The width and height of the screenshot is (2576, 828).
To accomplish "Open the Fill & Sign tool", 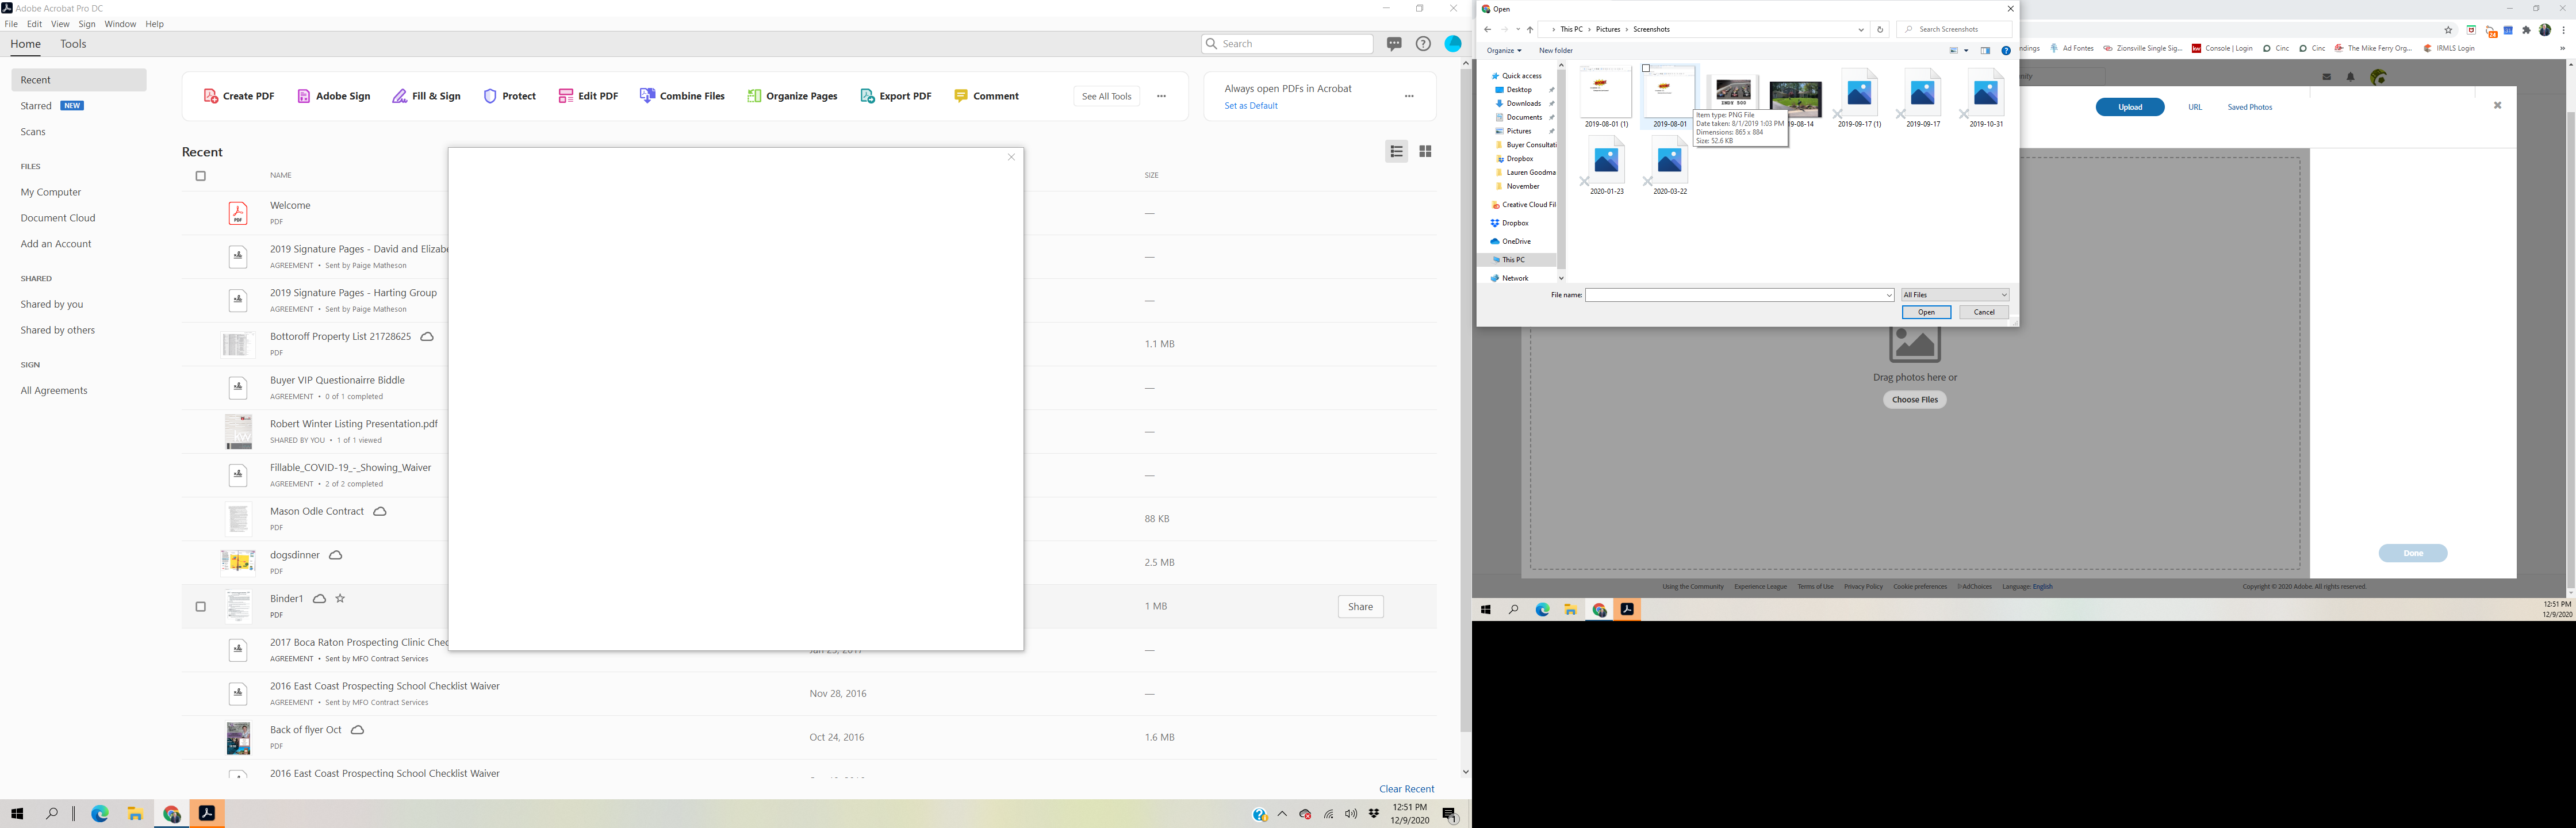I will point(427,95).
